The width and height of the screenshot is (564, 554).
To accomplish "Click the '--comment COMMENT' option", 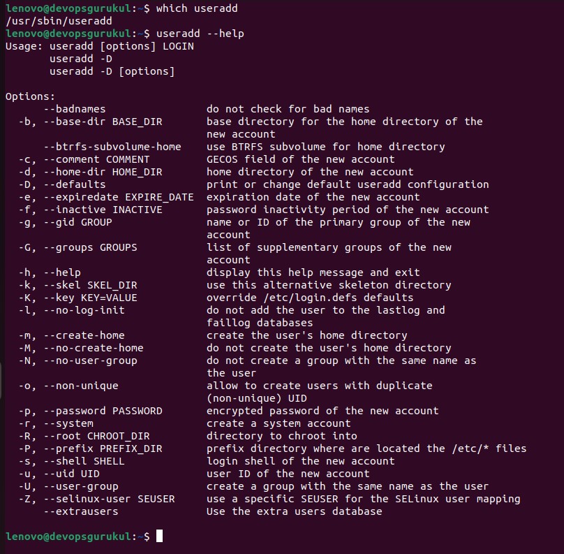I will pyautogui.click(x=96, y=159).
